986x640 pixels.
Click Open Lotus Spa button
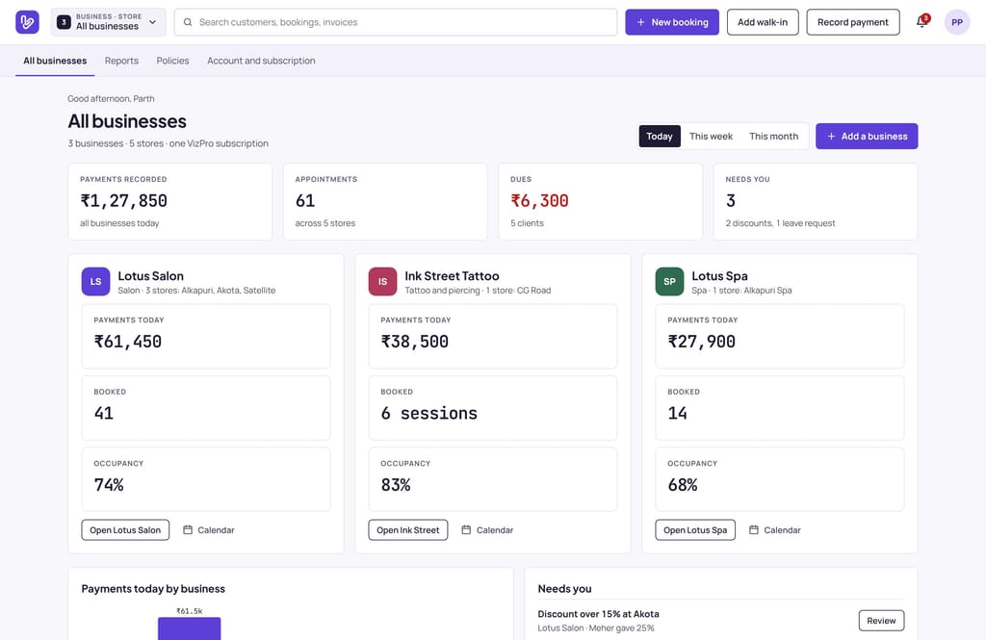[695, 530]
